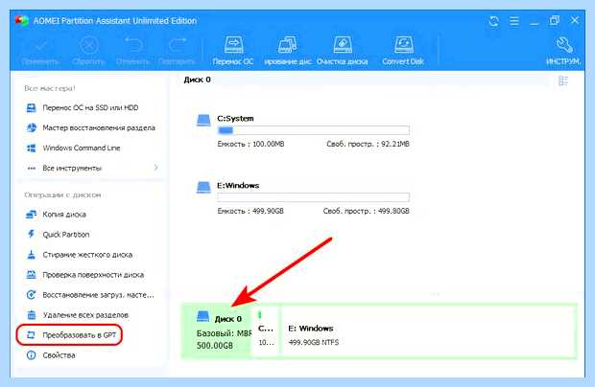
Task: Select the E:Windows partition entry
Action: click(302, 198)
